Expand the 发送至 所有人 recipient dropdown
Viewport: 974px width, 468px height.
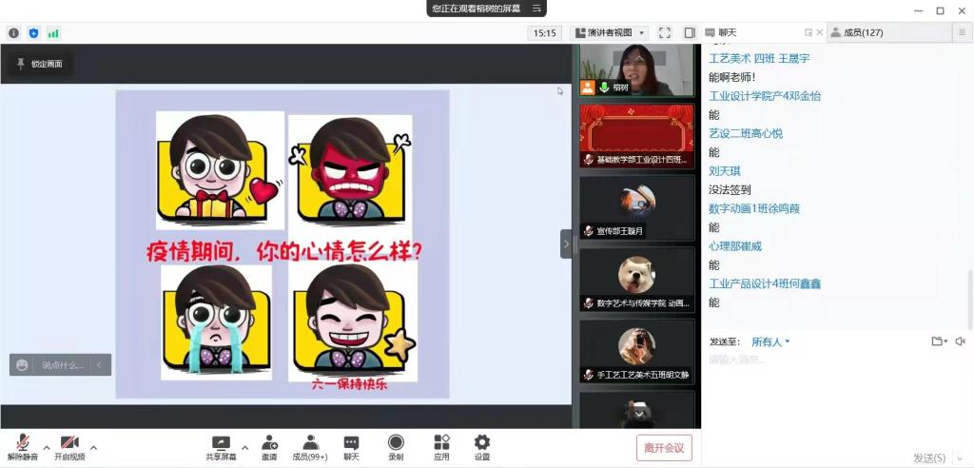770,341
